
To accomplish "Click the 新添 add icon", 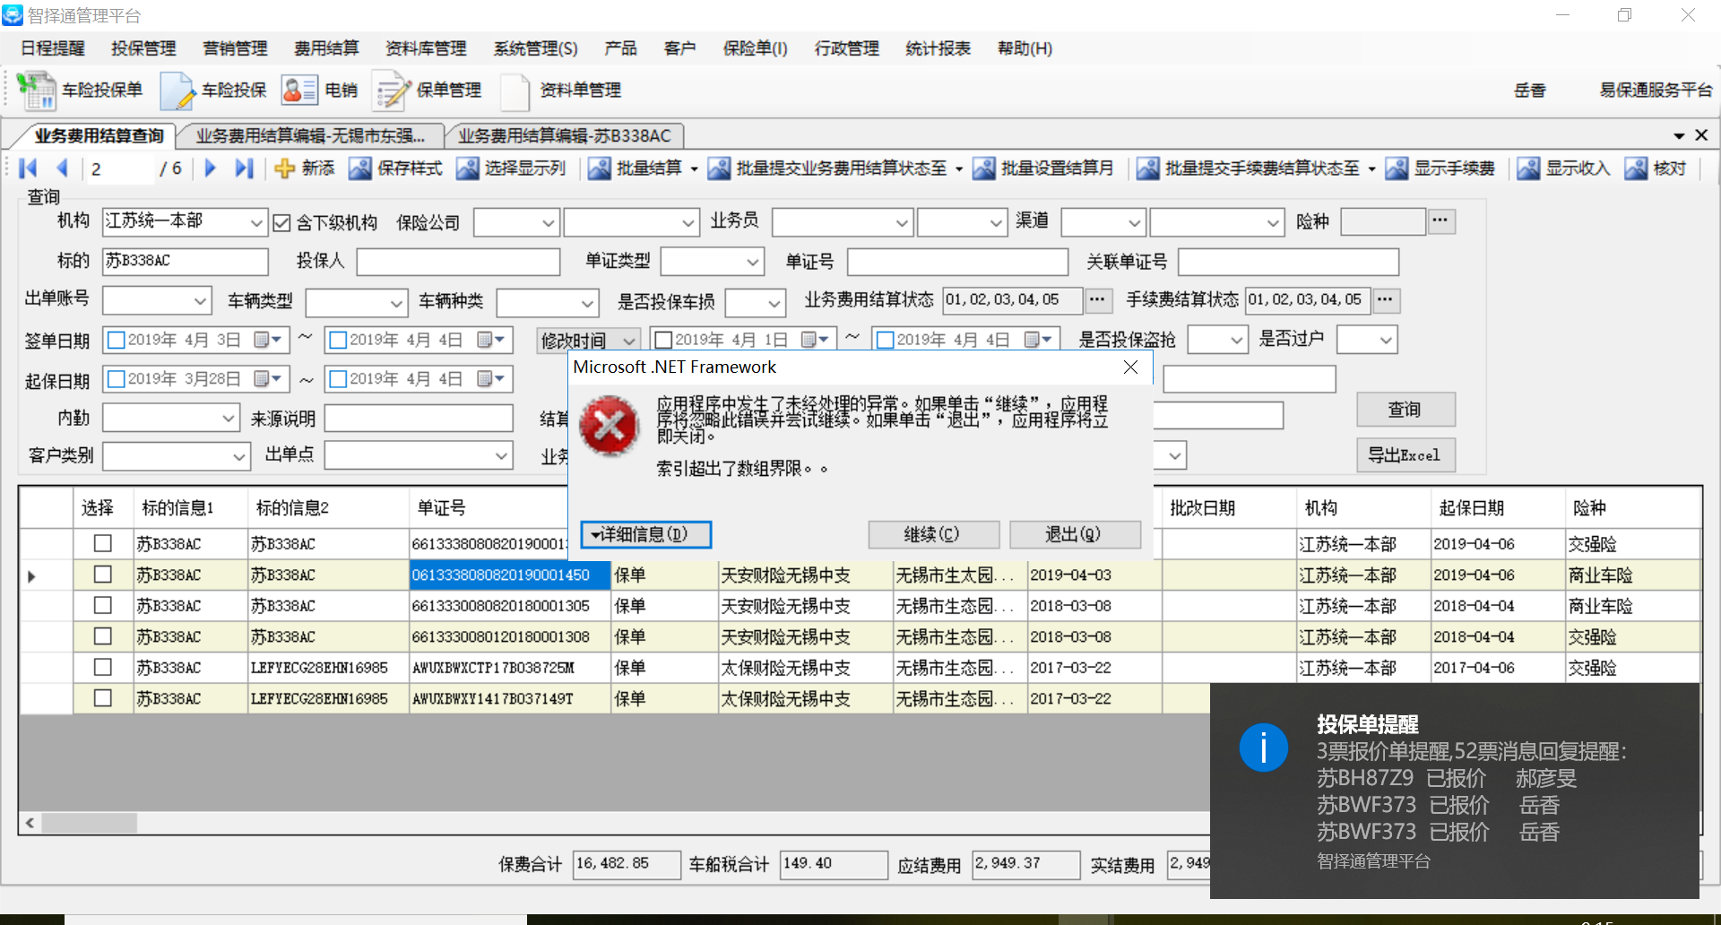I will point(284,169).
